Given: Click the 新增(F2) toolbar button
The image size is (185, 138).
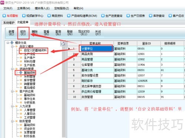Looking at the screenshot, I should pyautogui.click(x=11, y=33).
